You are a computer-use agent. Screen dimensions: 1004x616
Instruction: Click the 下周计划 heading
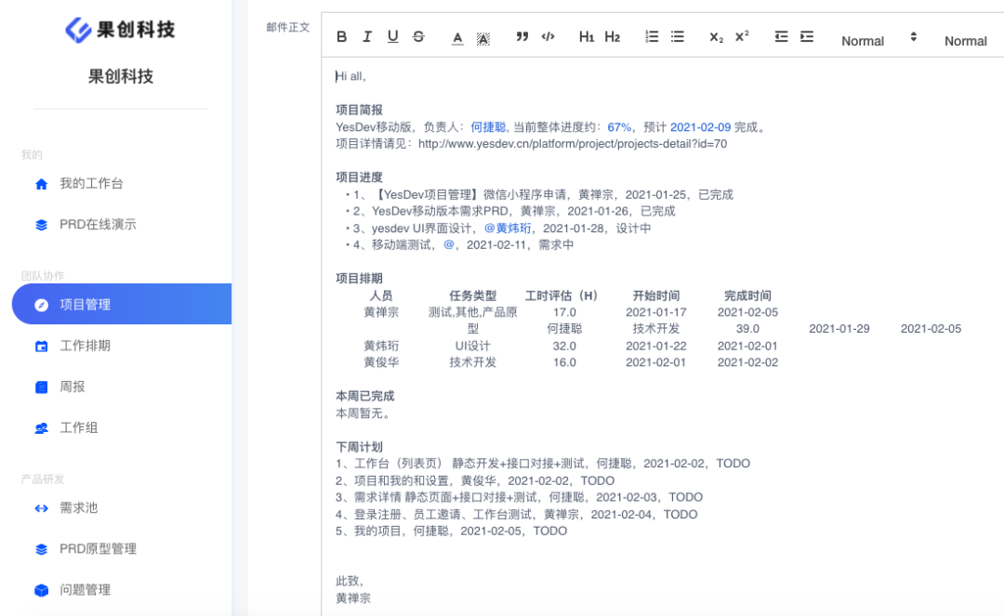[359, 447]
